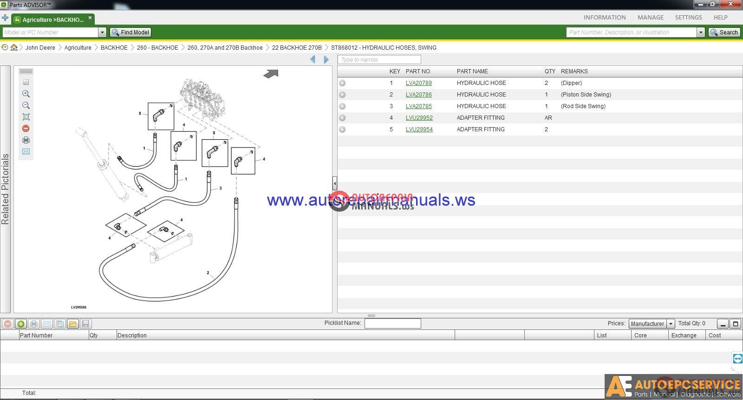
Task: Click red remove item picklist button
Action: (7, 324)
